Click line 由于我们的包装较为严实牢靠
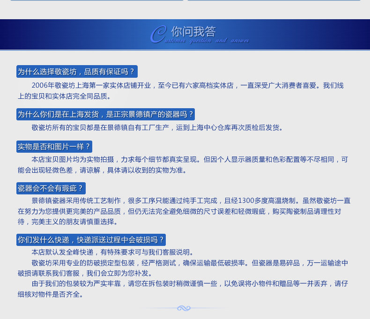 click(190, 283)
